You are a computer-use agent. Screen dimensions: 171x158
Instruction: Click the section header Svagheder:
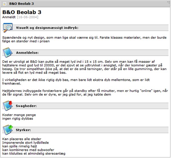point(26,106)
